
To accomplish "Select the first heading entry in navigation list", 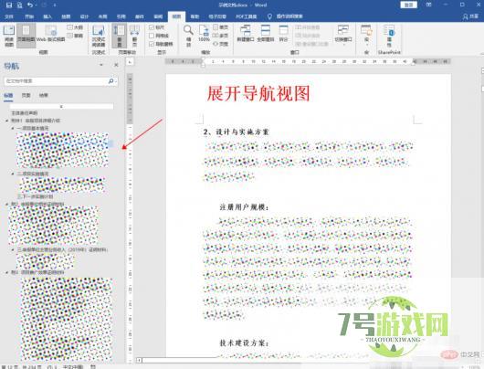I will pyautogui.click(x=25, y=113).
